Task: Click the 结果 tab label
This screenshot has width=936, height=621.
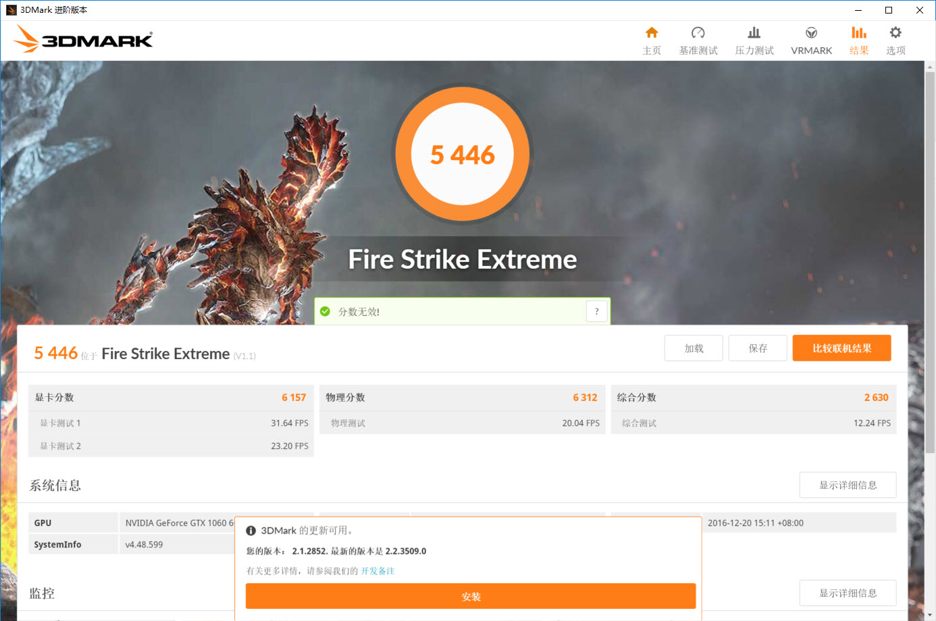Action: point(859,51)
